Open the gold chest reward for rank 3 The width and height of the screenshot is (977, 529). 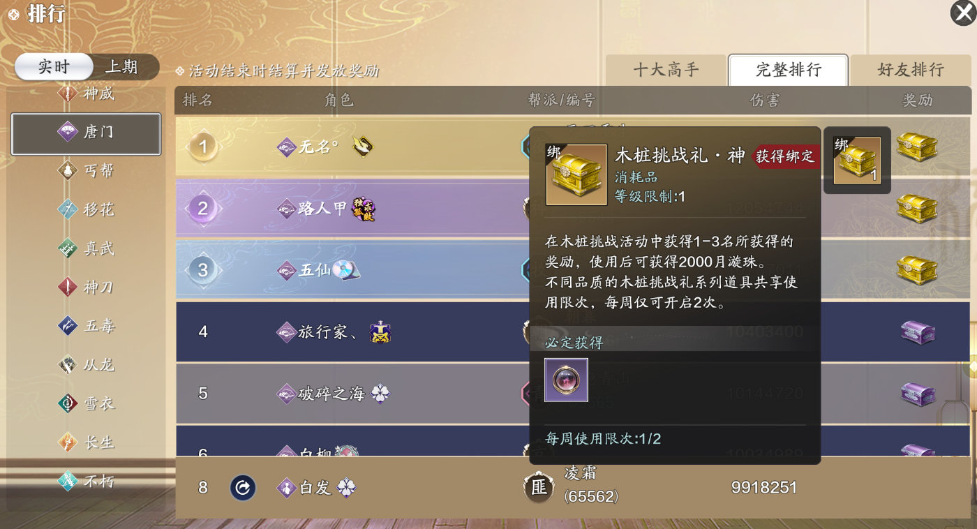click(916, 269)
